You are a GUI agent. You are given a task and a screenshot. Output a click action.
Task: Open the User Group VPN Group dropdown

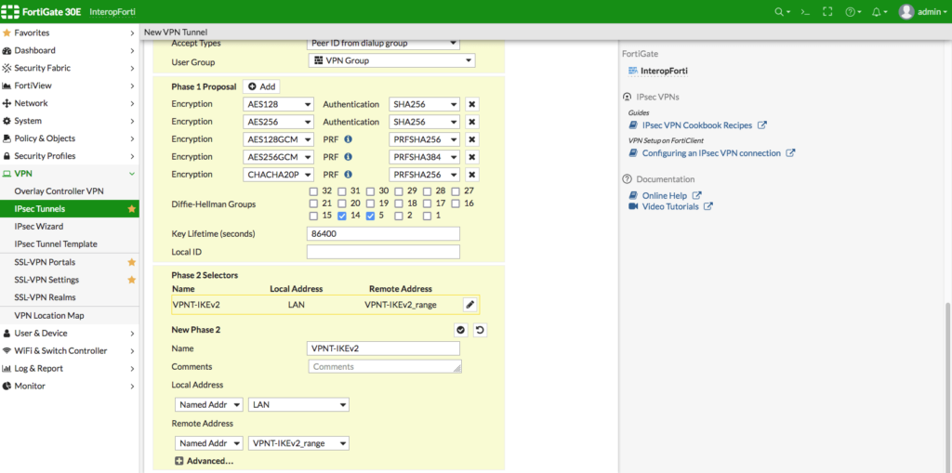tap(391, 60)
